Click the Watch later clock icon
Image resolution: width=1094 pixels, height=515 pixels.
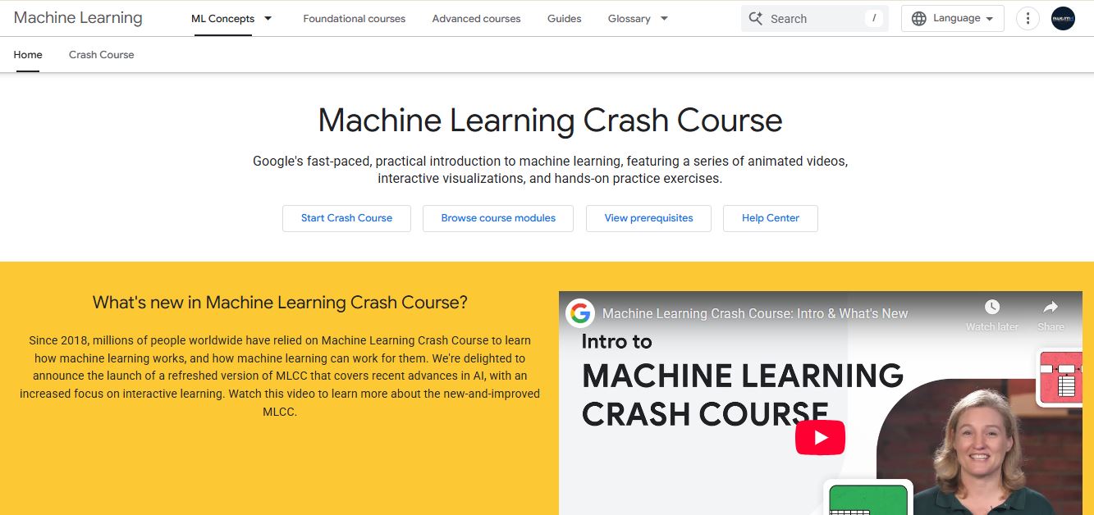[991, 308]
